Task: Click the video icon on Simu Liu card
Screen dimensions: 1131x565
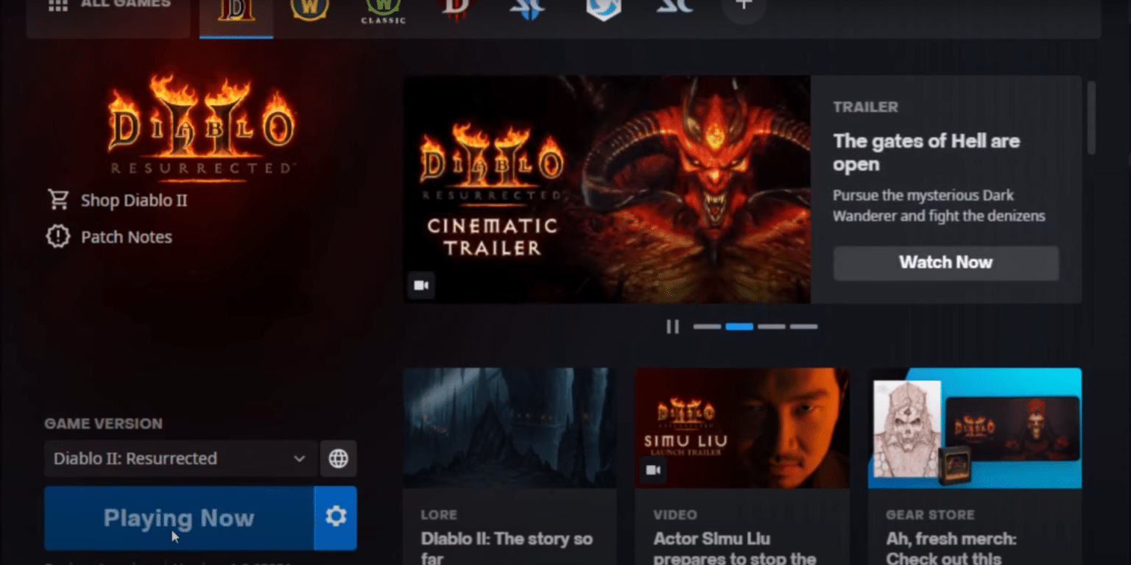Action: [x=653, y=470]
